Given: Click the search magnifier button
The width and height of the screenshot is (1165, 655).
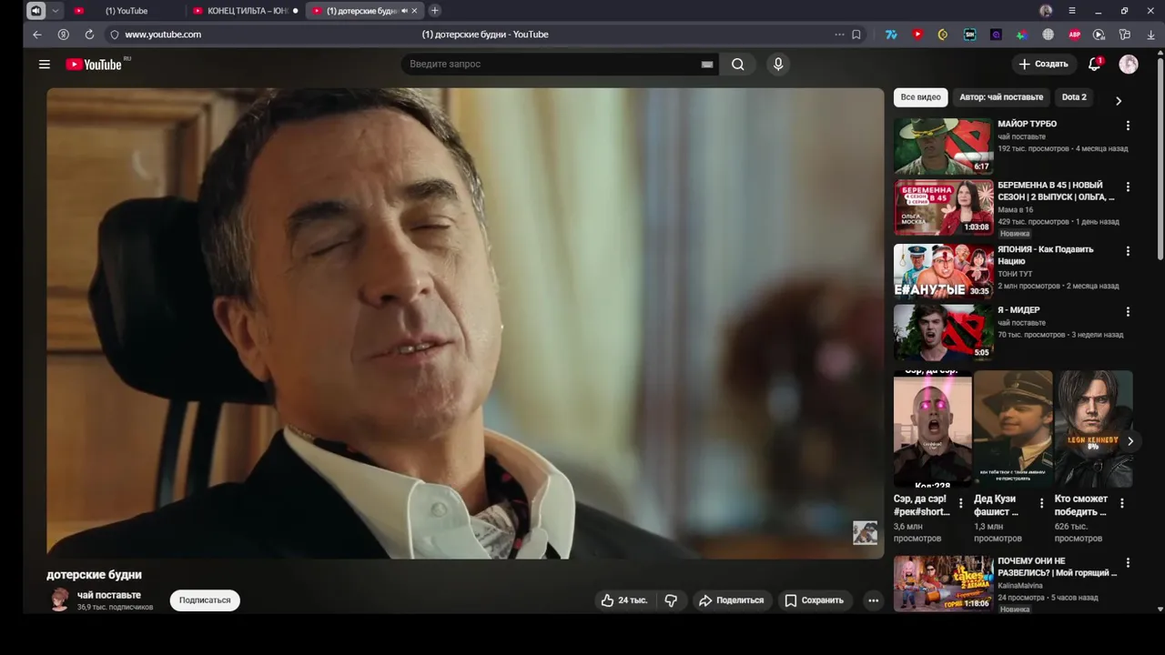Looking at the screenshot, I should 737,64.
